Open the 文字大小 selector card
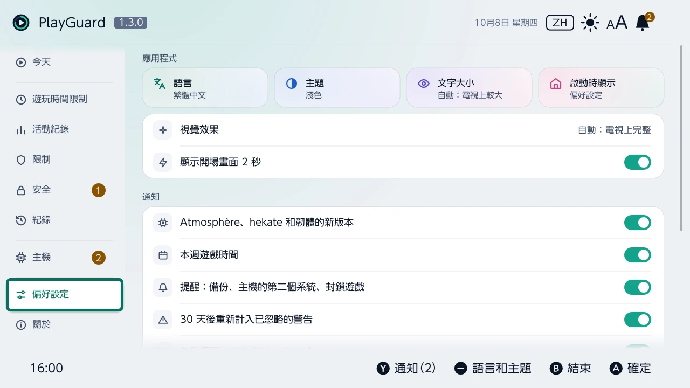Screen dimensions: 690x388 click(469, 87)
